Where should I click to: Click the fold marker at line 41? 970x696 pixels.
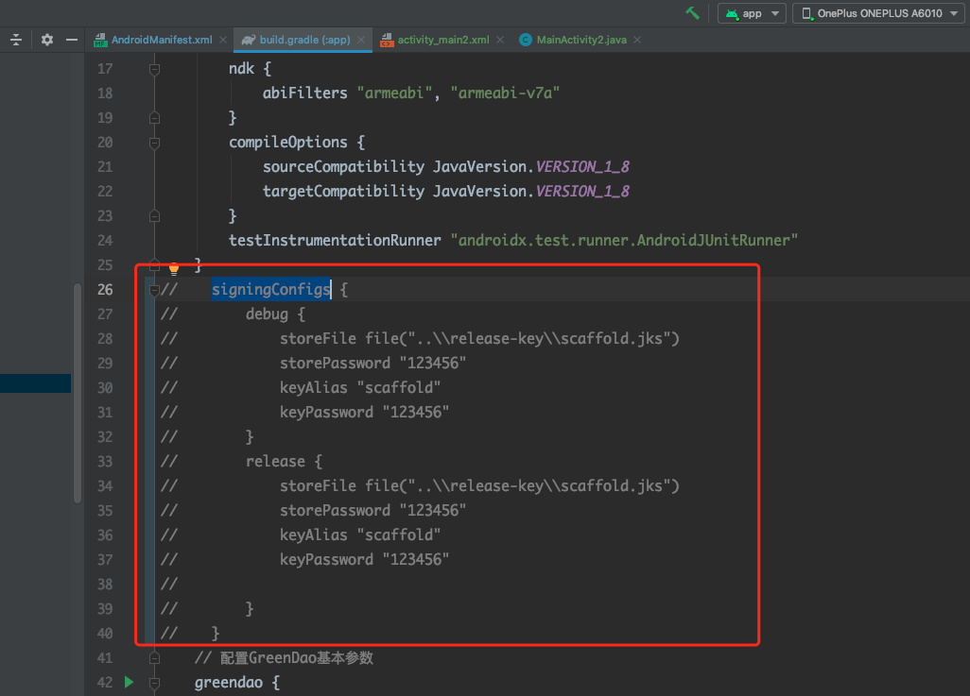155,657
